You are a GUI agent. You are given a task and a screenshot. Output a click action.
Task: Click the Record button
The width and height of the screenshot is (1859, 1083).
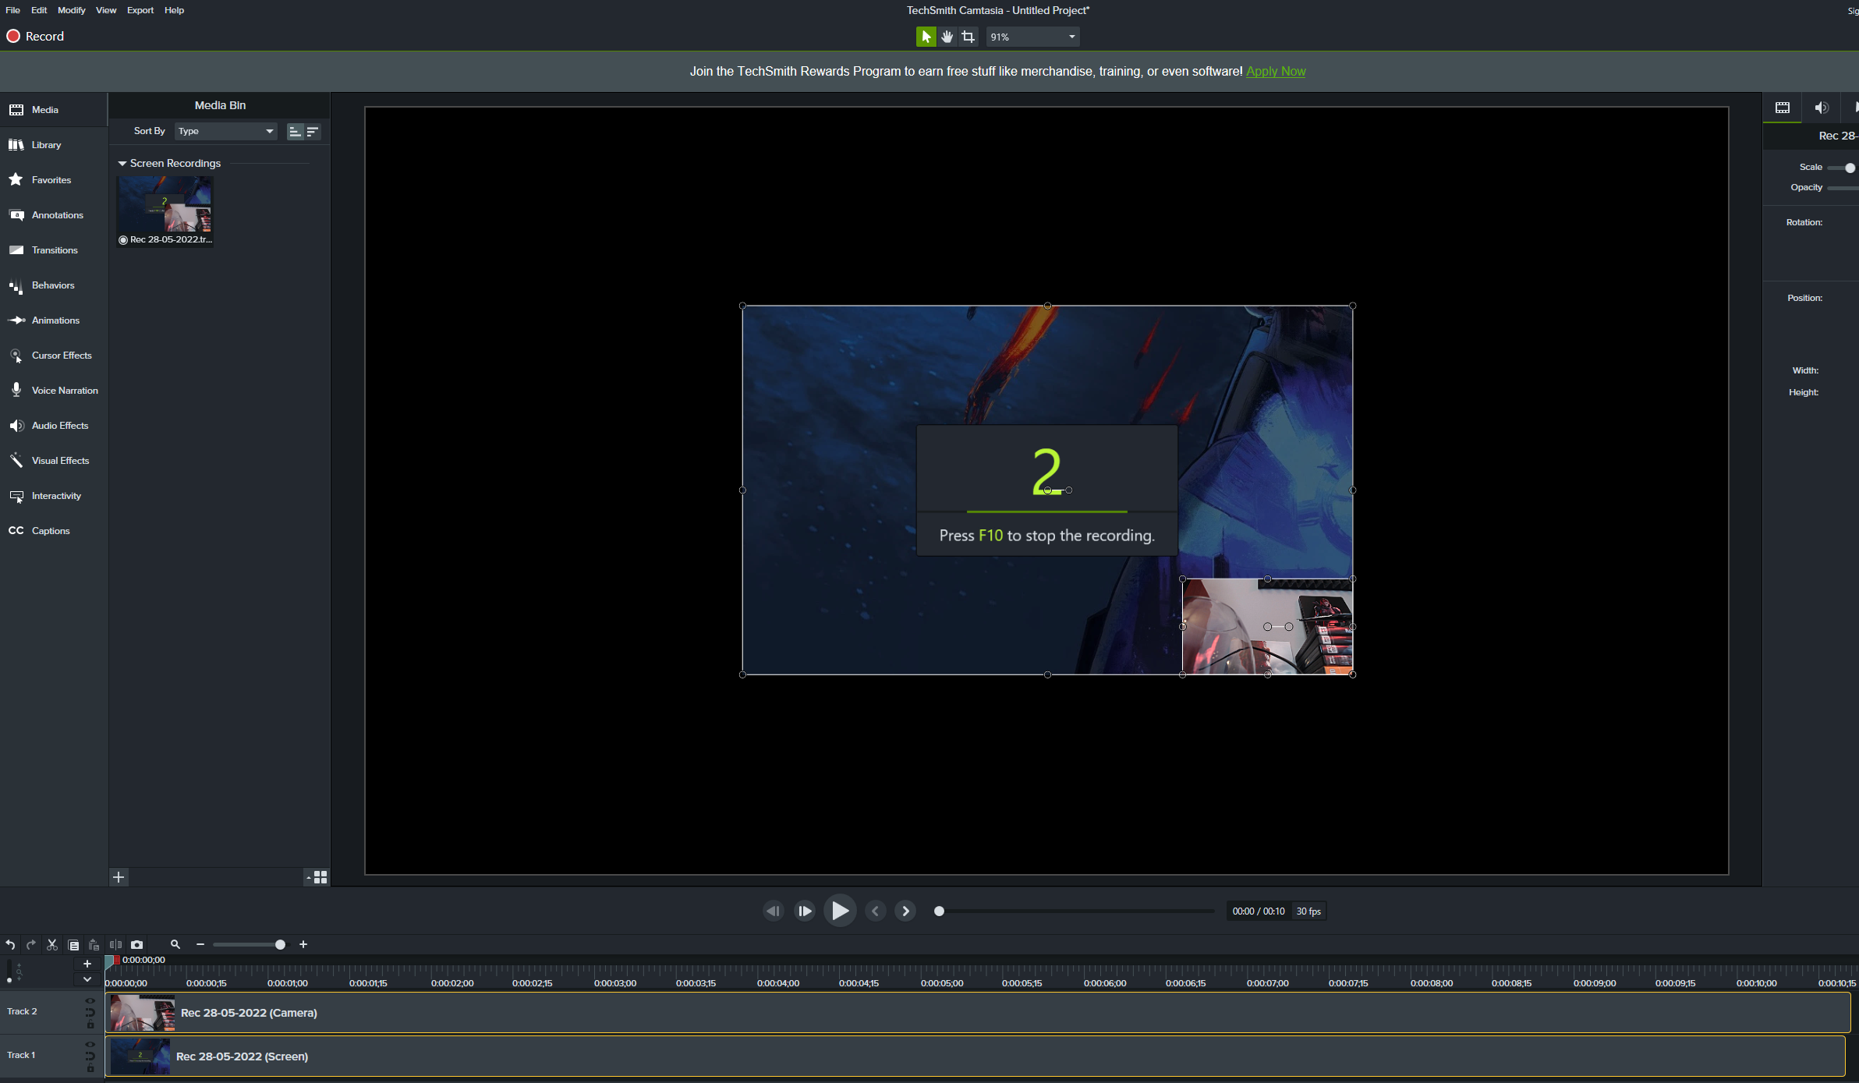coord(35,37)
